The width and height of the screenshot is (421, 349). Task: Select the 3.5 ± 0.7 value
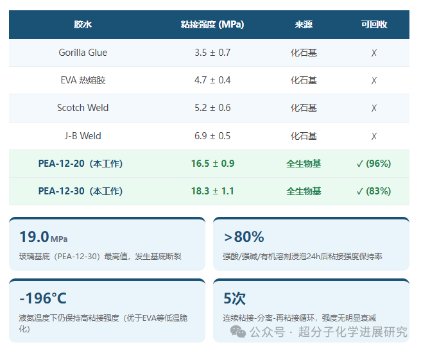[212, 53]
